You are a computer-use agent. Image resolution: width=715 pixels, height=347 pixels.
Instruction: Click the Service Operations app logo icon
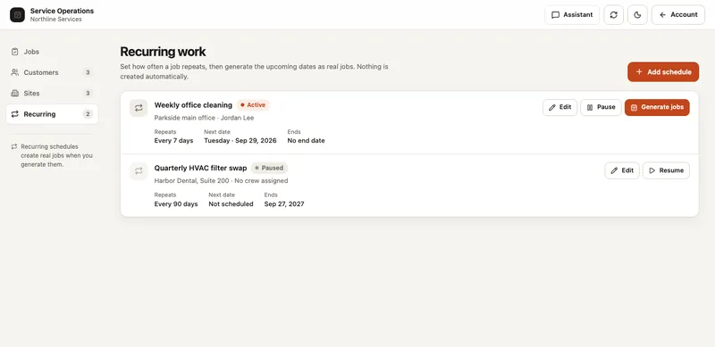pyautogui.click(x=17, y=14)
